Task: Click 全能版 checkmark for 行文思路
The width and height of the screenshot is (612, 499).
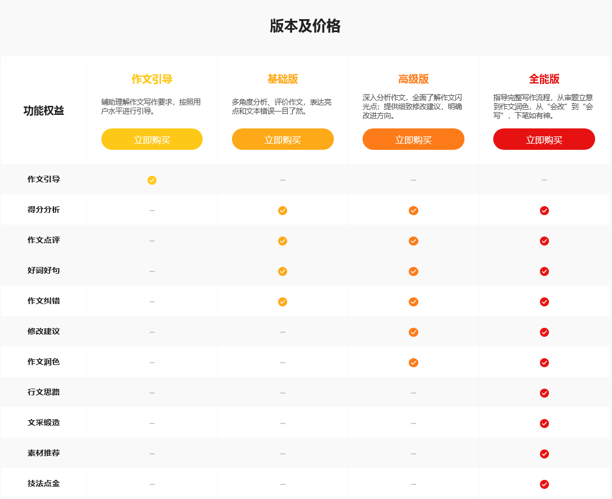Action: (544, 393)
